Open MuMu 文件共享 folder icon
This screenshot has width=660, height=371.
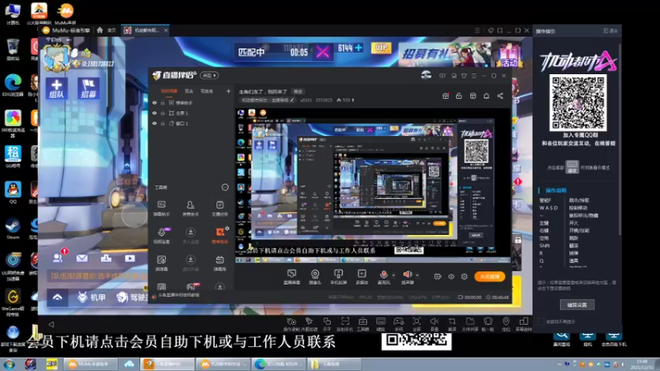[x=469, y=323]
